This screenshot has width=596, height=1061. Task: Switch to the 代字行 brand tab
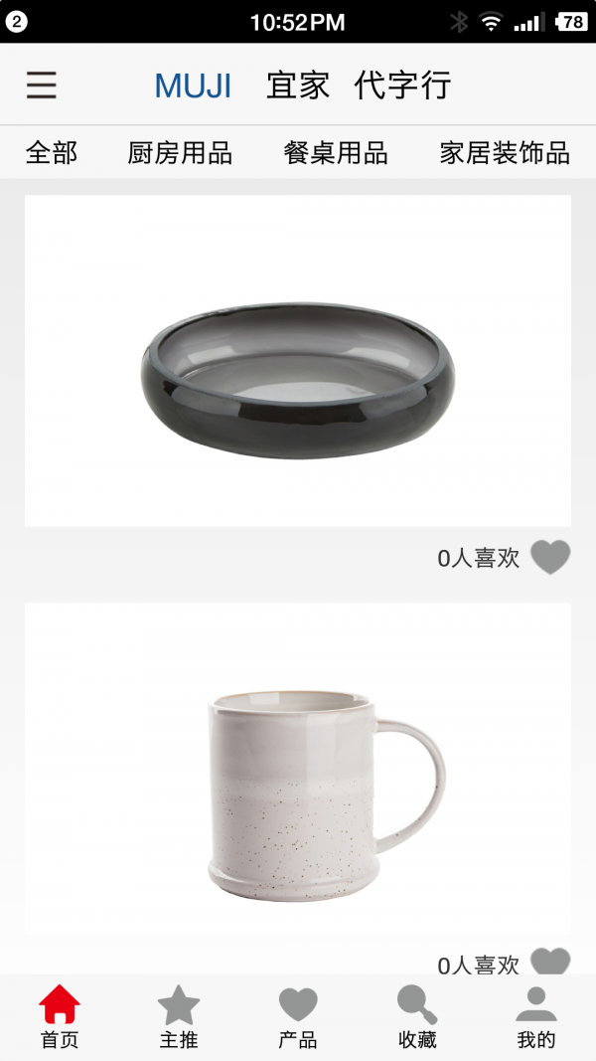[x=402, y=86]
